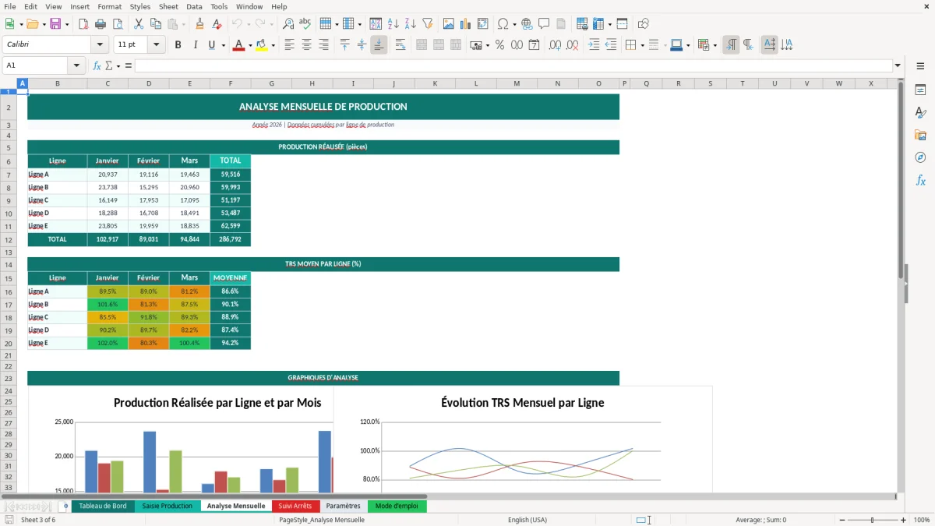Toggle bold formatting
Image resolution: width=935 pixels, height=526 pixels.
tap(178, 45)
